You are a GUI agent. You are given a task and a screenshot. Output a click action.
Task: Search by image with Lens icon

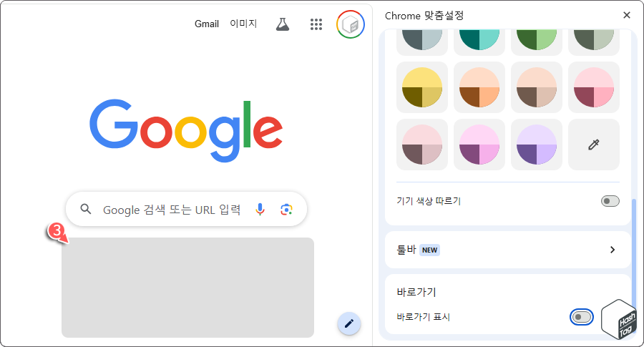[x=286, y=210]
